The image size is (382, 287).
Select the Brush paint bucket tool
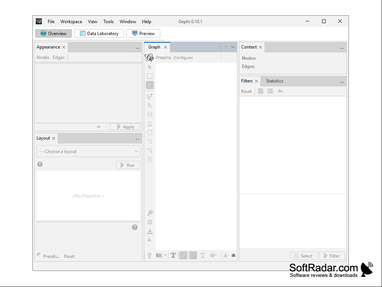150,124
